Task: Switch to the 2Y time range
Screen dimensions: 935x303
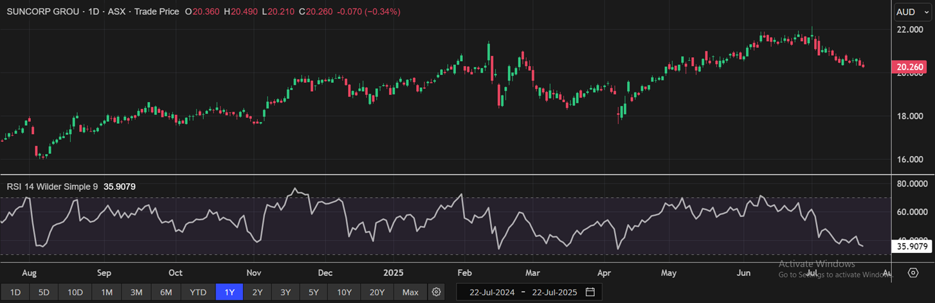Action: (257, 292)
